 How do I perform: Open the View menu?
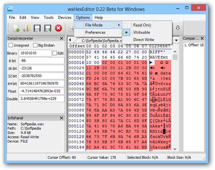35,18
